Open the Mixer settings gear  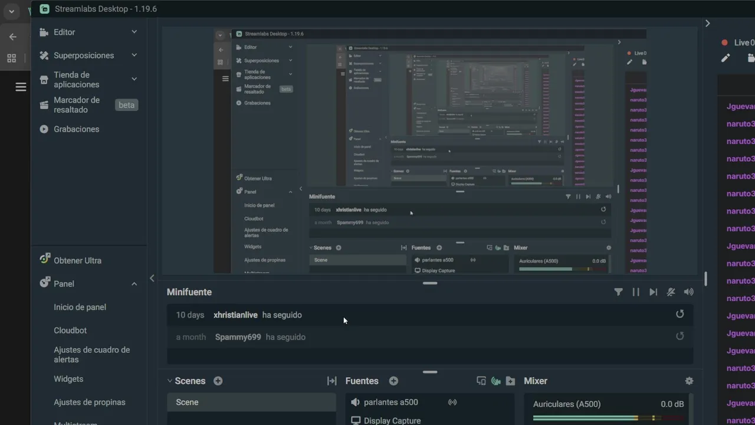[689, 381]
